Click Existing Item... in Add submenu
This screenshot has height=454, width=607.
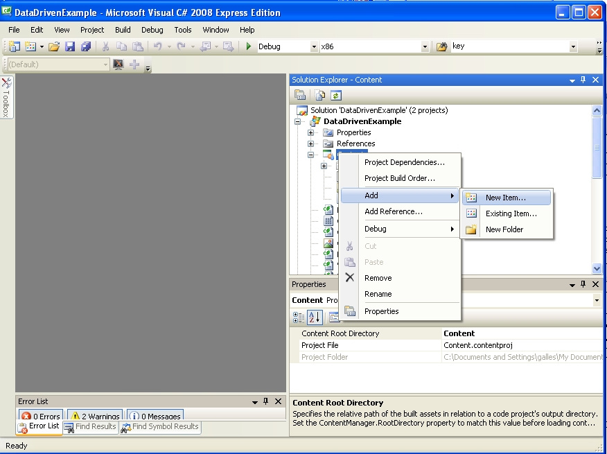coord(507,213)
